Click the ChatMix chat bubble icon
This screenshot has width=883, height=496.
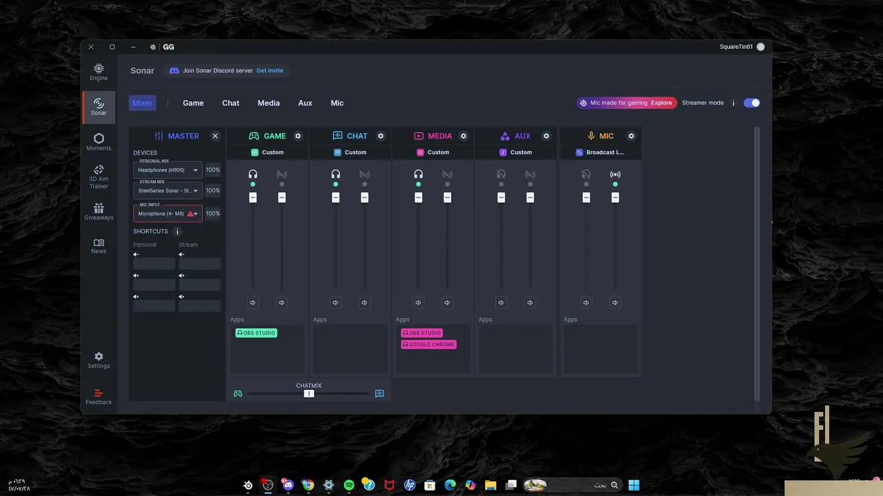click(x=379, y=394)
